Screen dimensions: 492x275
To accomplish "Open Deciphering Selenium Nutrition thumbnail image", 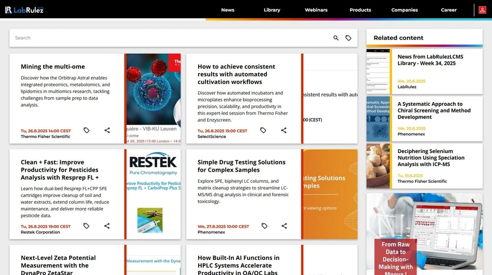I will (x=379, y=166).
